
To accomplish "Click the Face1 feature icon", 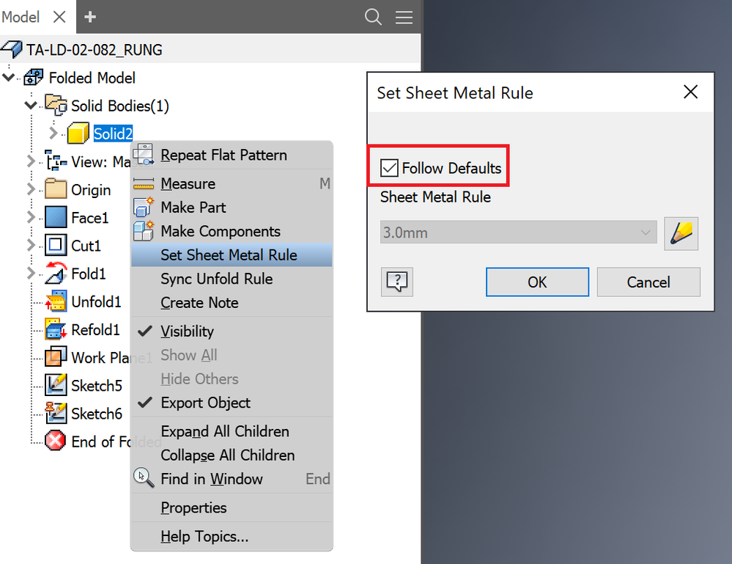I will (x=56, y=217).
